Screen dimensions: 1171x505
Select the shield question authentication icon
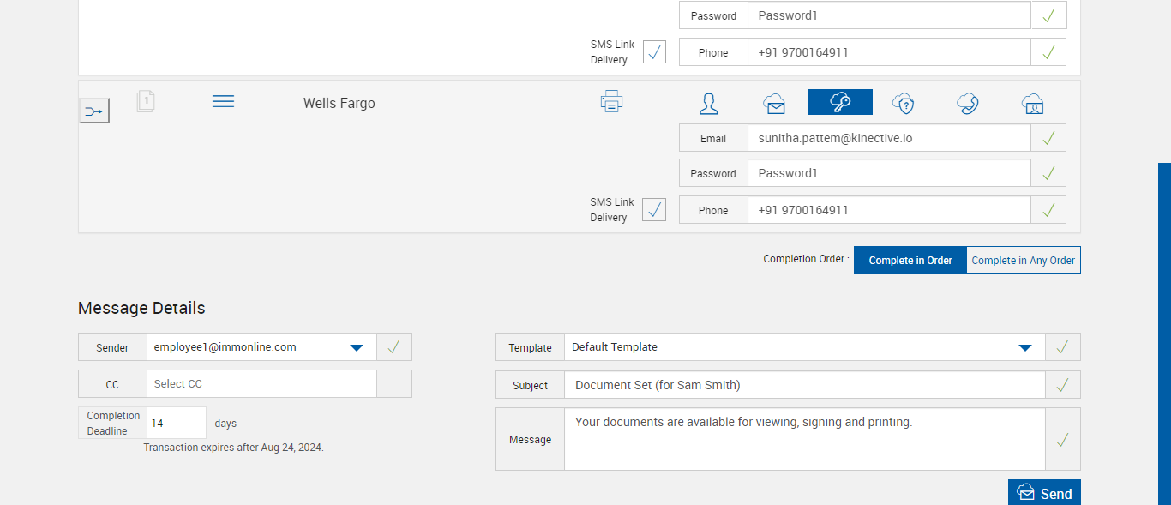click(903, 104)
